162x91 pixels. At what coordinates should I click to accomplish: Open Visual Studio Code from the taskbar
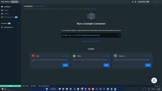coord(74,89)
